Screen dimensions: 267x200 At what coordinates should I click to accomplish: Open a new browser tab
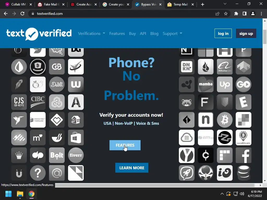click(x=202, y=4)
